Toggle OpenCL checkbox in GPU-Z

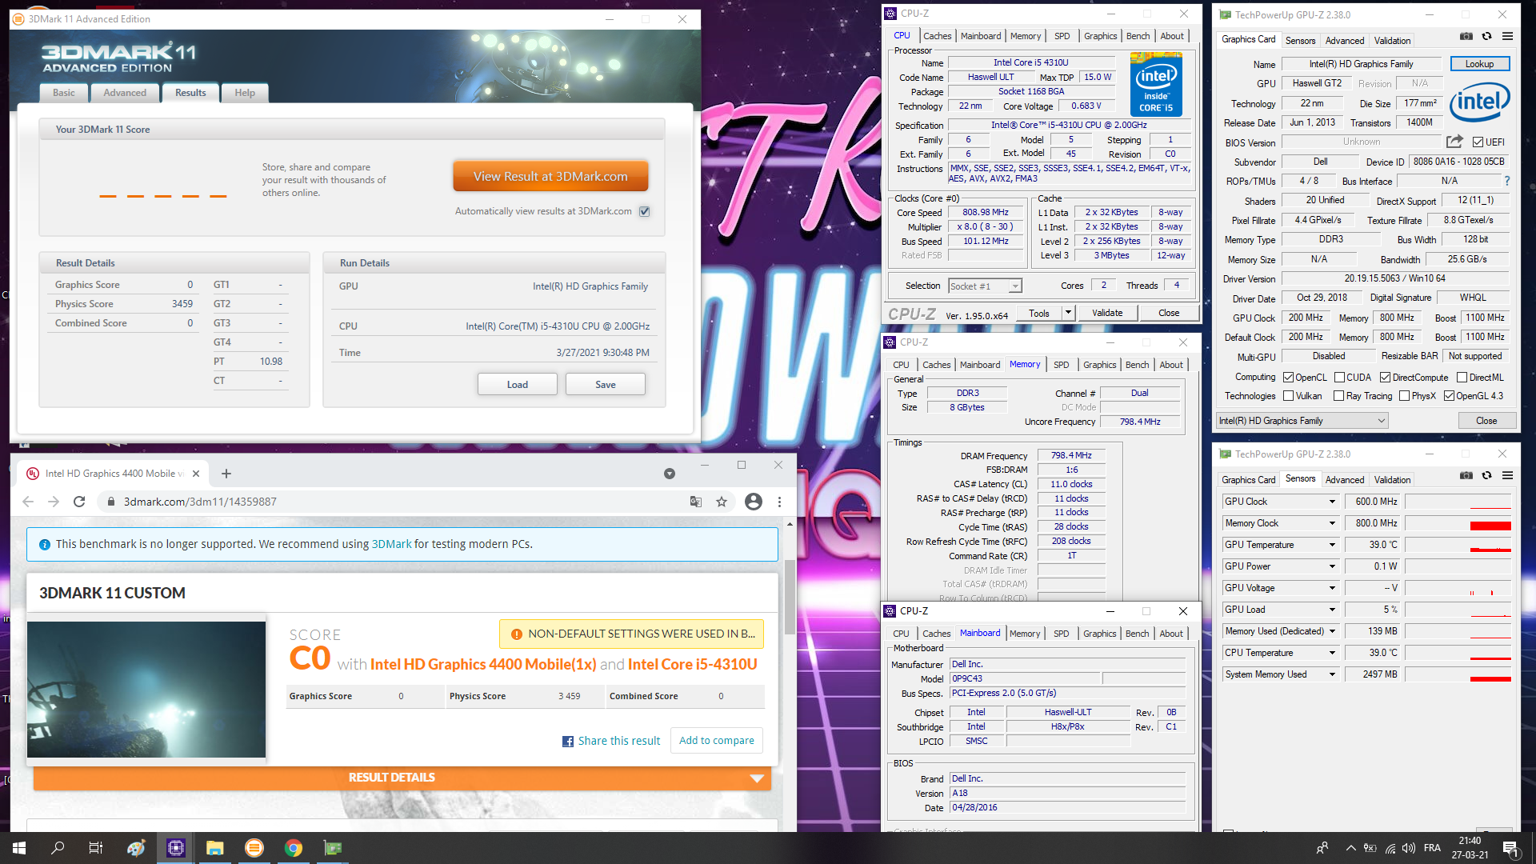1288,378
